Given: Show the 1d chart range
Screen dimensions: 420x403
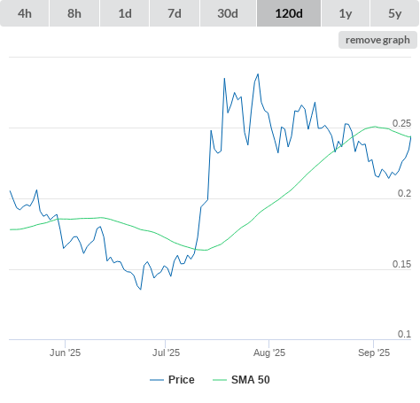Looking at the screenshot, I should (125, 13).
